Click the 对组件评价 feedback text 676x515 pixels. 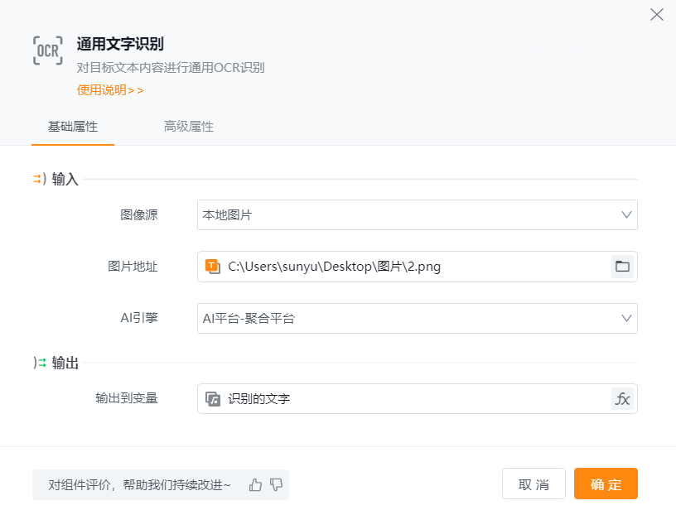coord(139,484)
